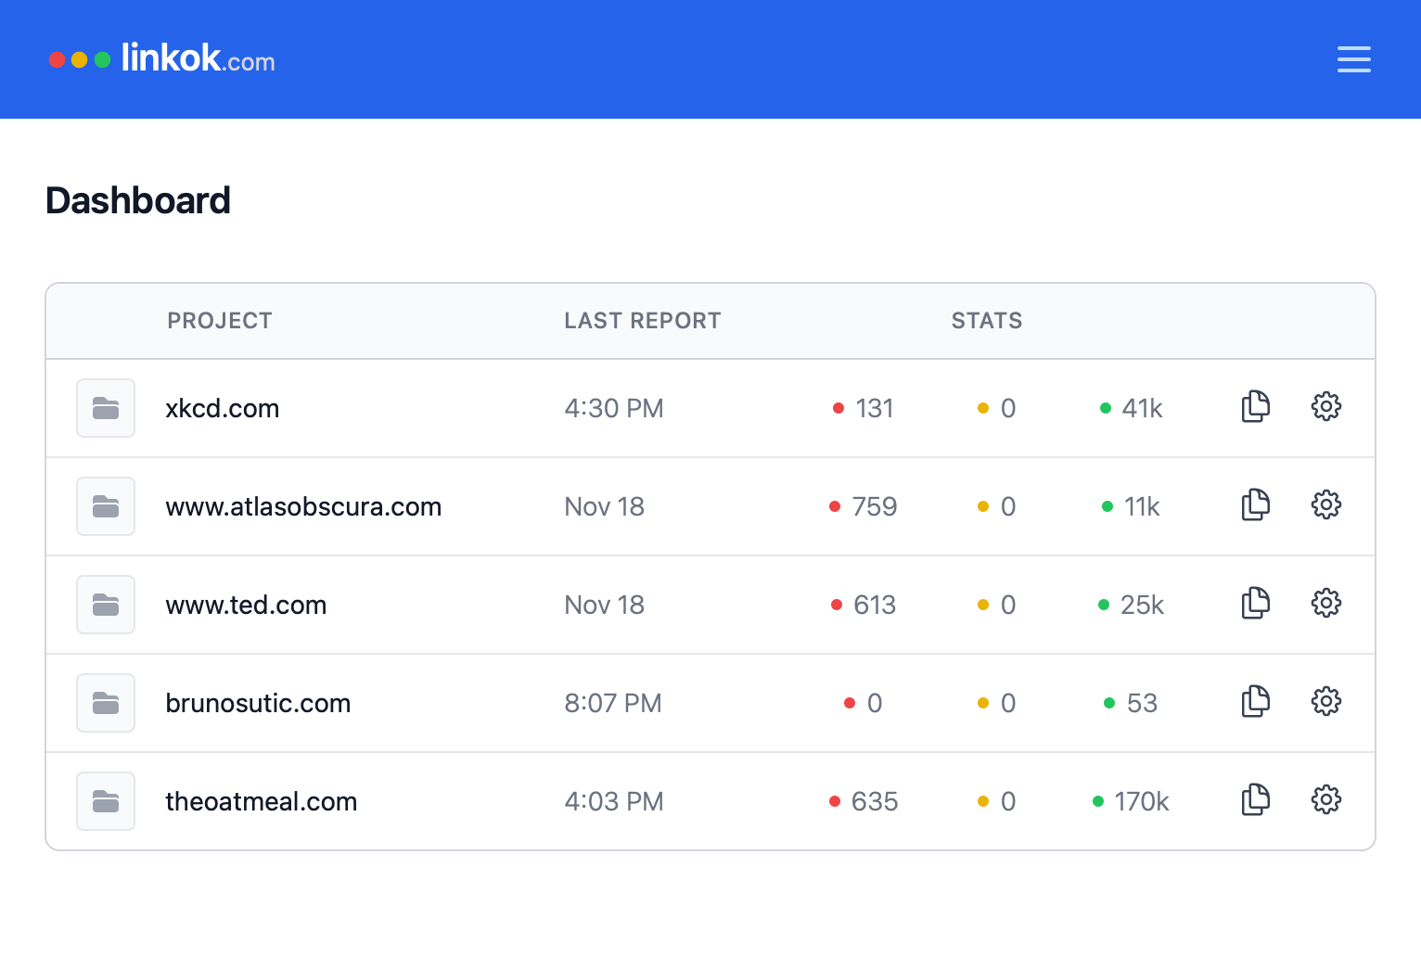Click reports icon for theoatmeal.com
The image size is (1421, 957).
coord(1255,800)
